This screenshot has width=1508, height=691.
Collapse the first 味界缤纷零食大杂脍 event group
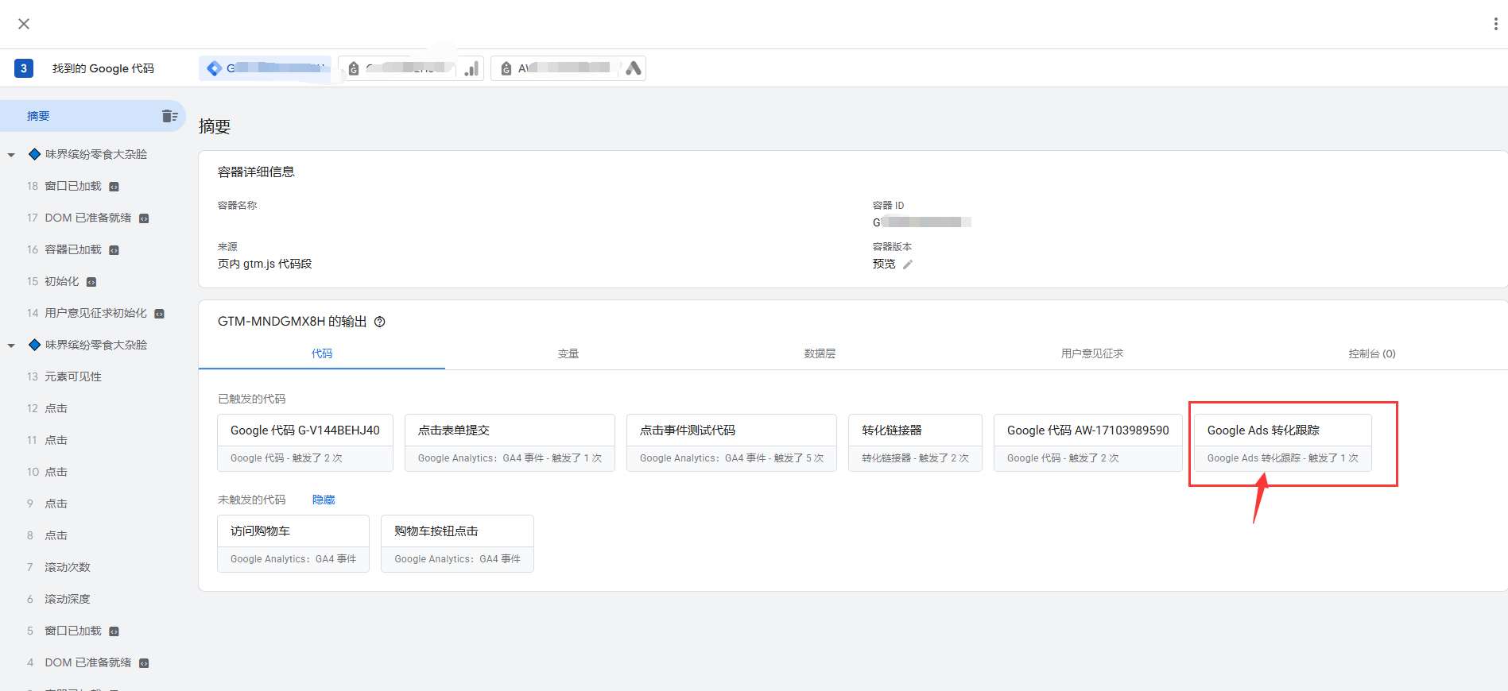(11, 155)
